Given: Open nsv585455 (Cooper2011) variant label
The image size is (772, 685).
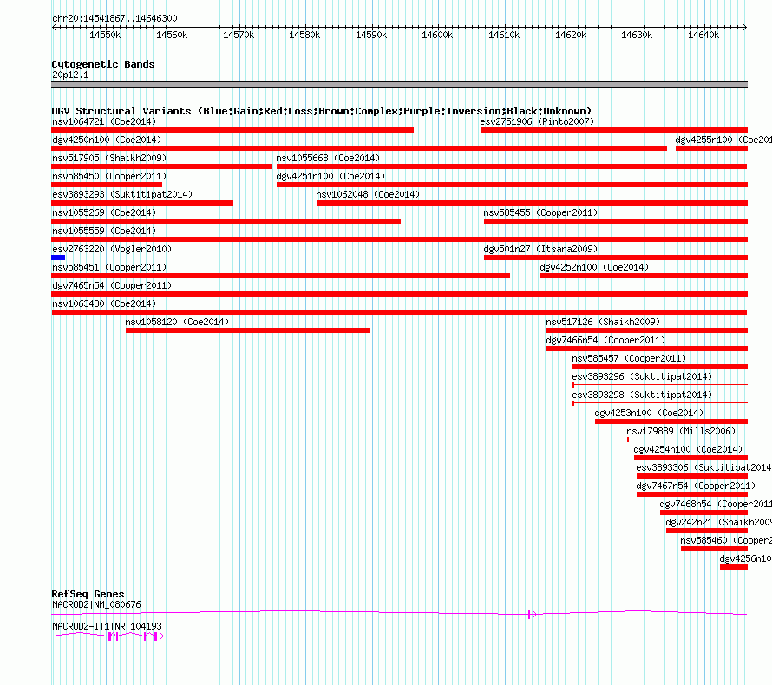Looking at the screenshot, I should point(540,212).
